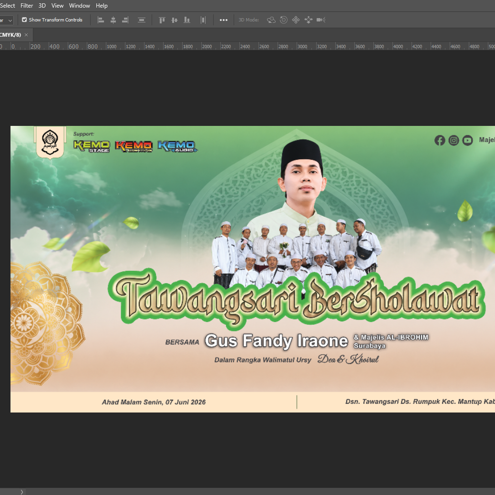Select the 3D Slide camera icon

click(x=309, y=20)
